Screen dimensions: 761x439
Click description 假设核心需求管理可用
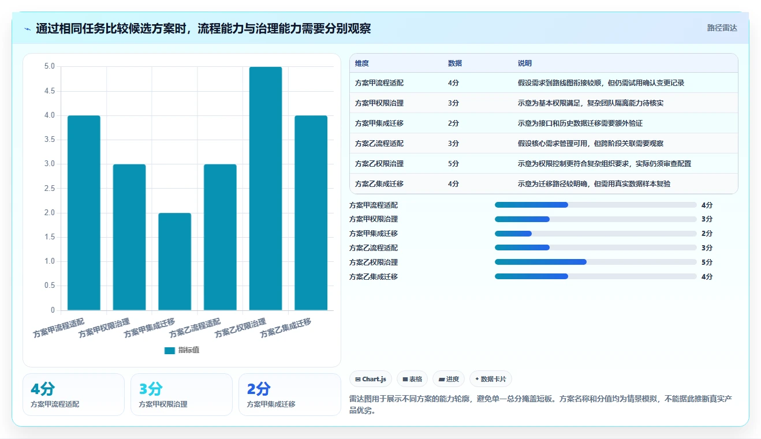(591, 144)
